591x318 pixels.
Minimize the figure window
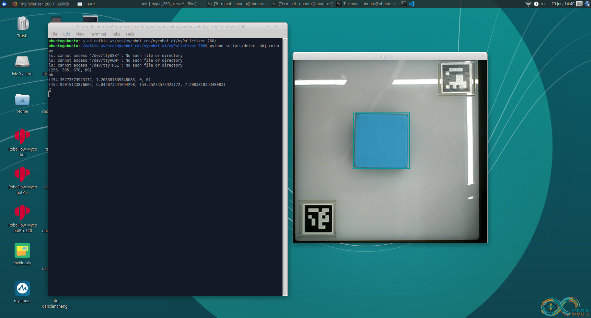click(x=476, y=56)
